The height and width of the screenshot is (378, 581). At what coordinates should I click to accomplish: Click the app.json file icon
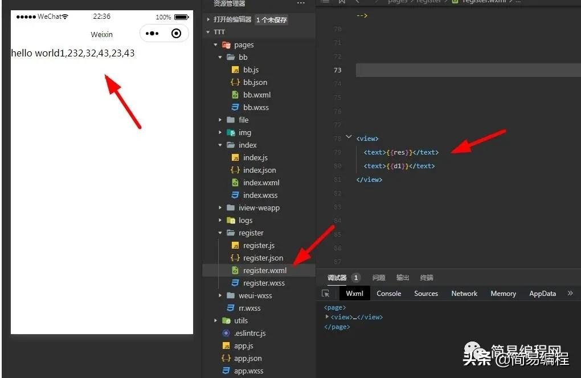227,358
